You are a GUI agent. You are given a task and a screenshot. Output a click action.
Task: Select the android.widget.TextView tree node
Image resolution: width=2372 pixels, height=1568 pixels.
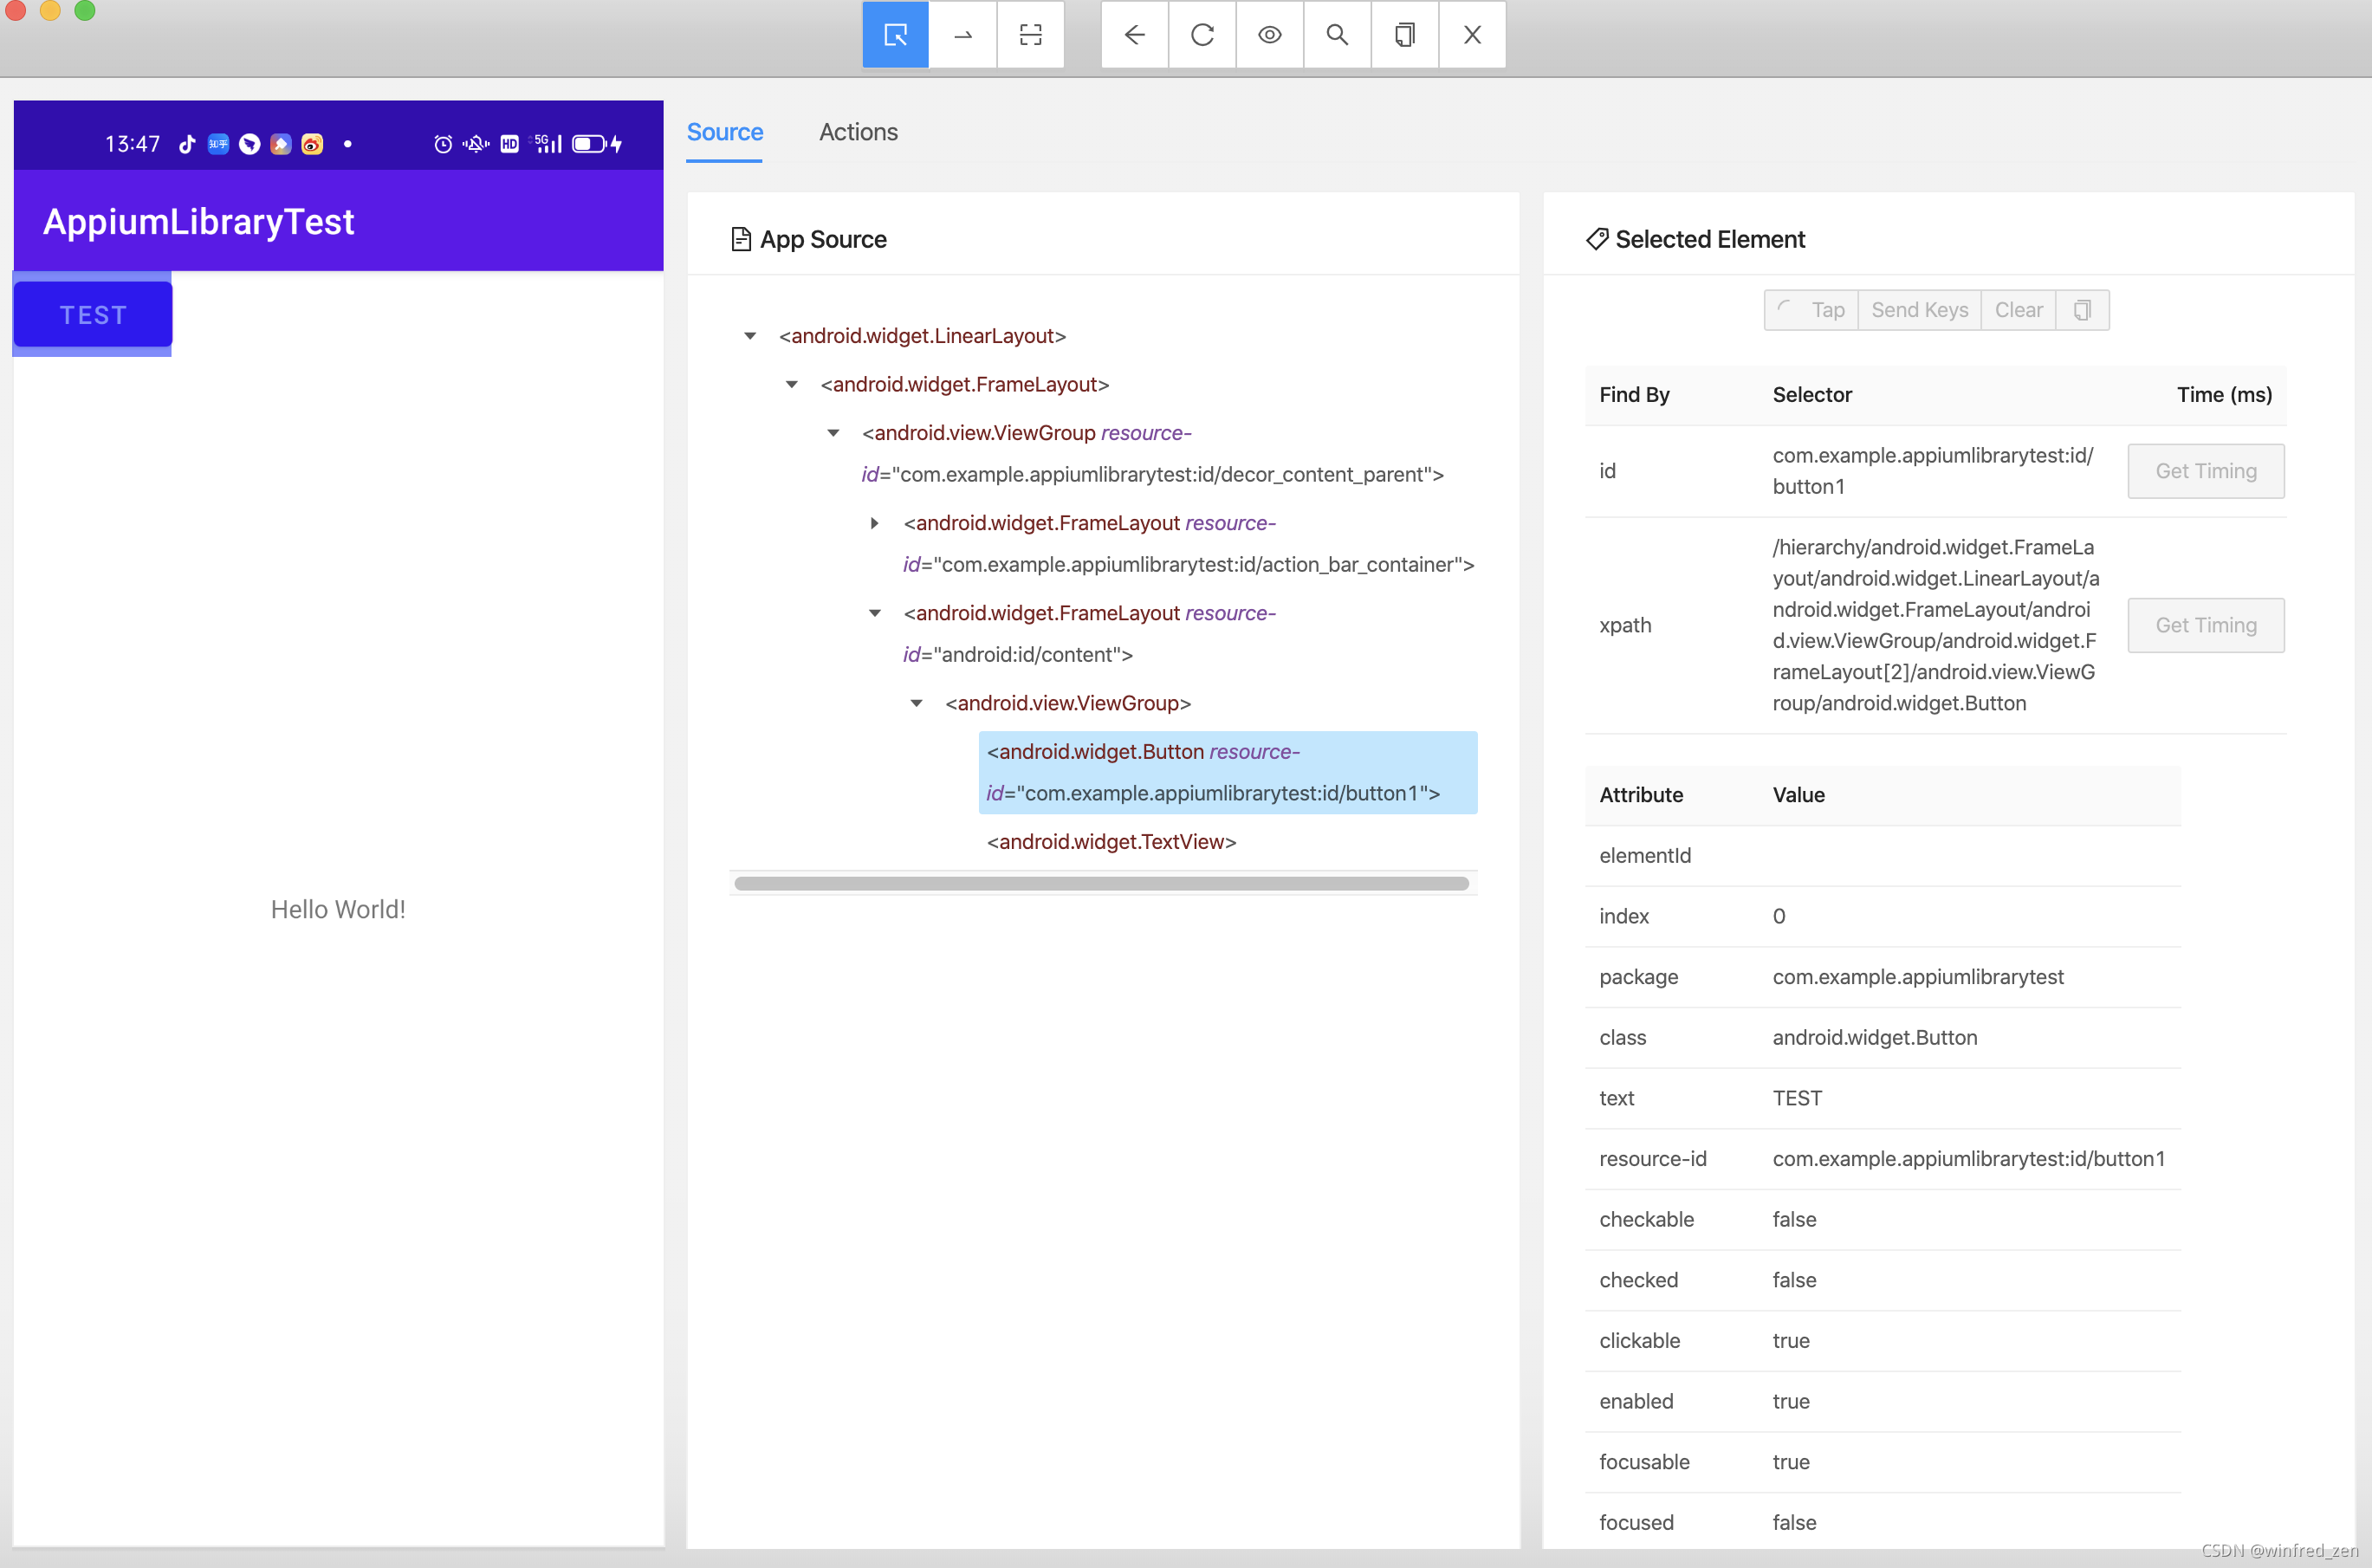coord(1111,842)
